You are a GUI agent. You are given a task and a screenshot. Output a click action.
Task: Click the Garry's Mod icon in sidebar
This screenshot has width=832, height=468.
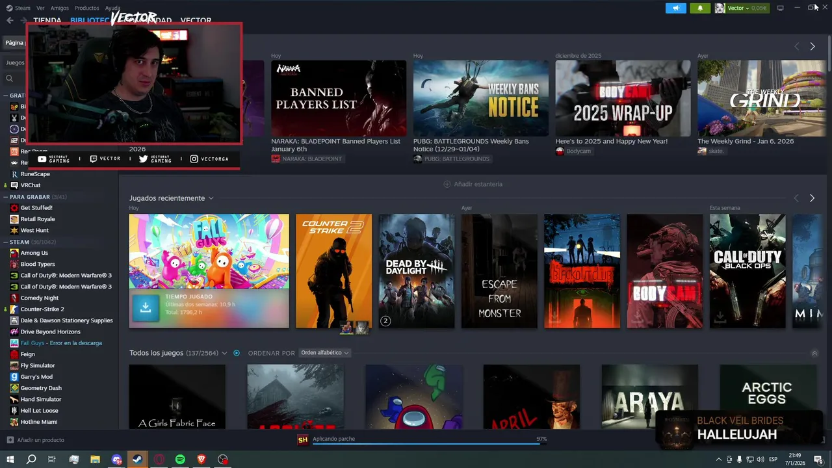[x=14, y=377]
